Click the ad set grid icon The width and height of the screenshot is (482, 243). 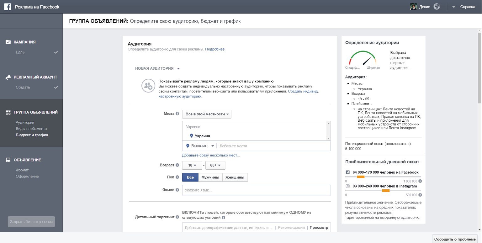[x=8, y=112]
